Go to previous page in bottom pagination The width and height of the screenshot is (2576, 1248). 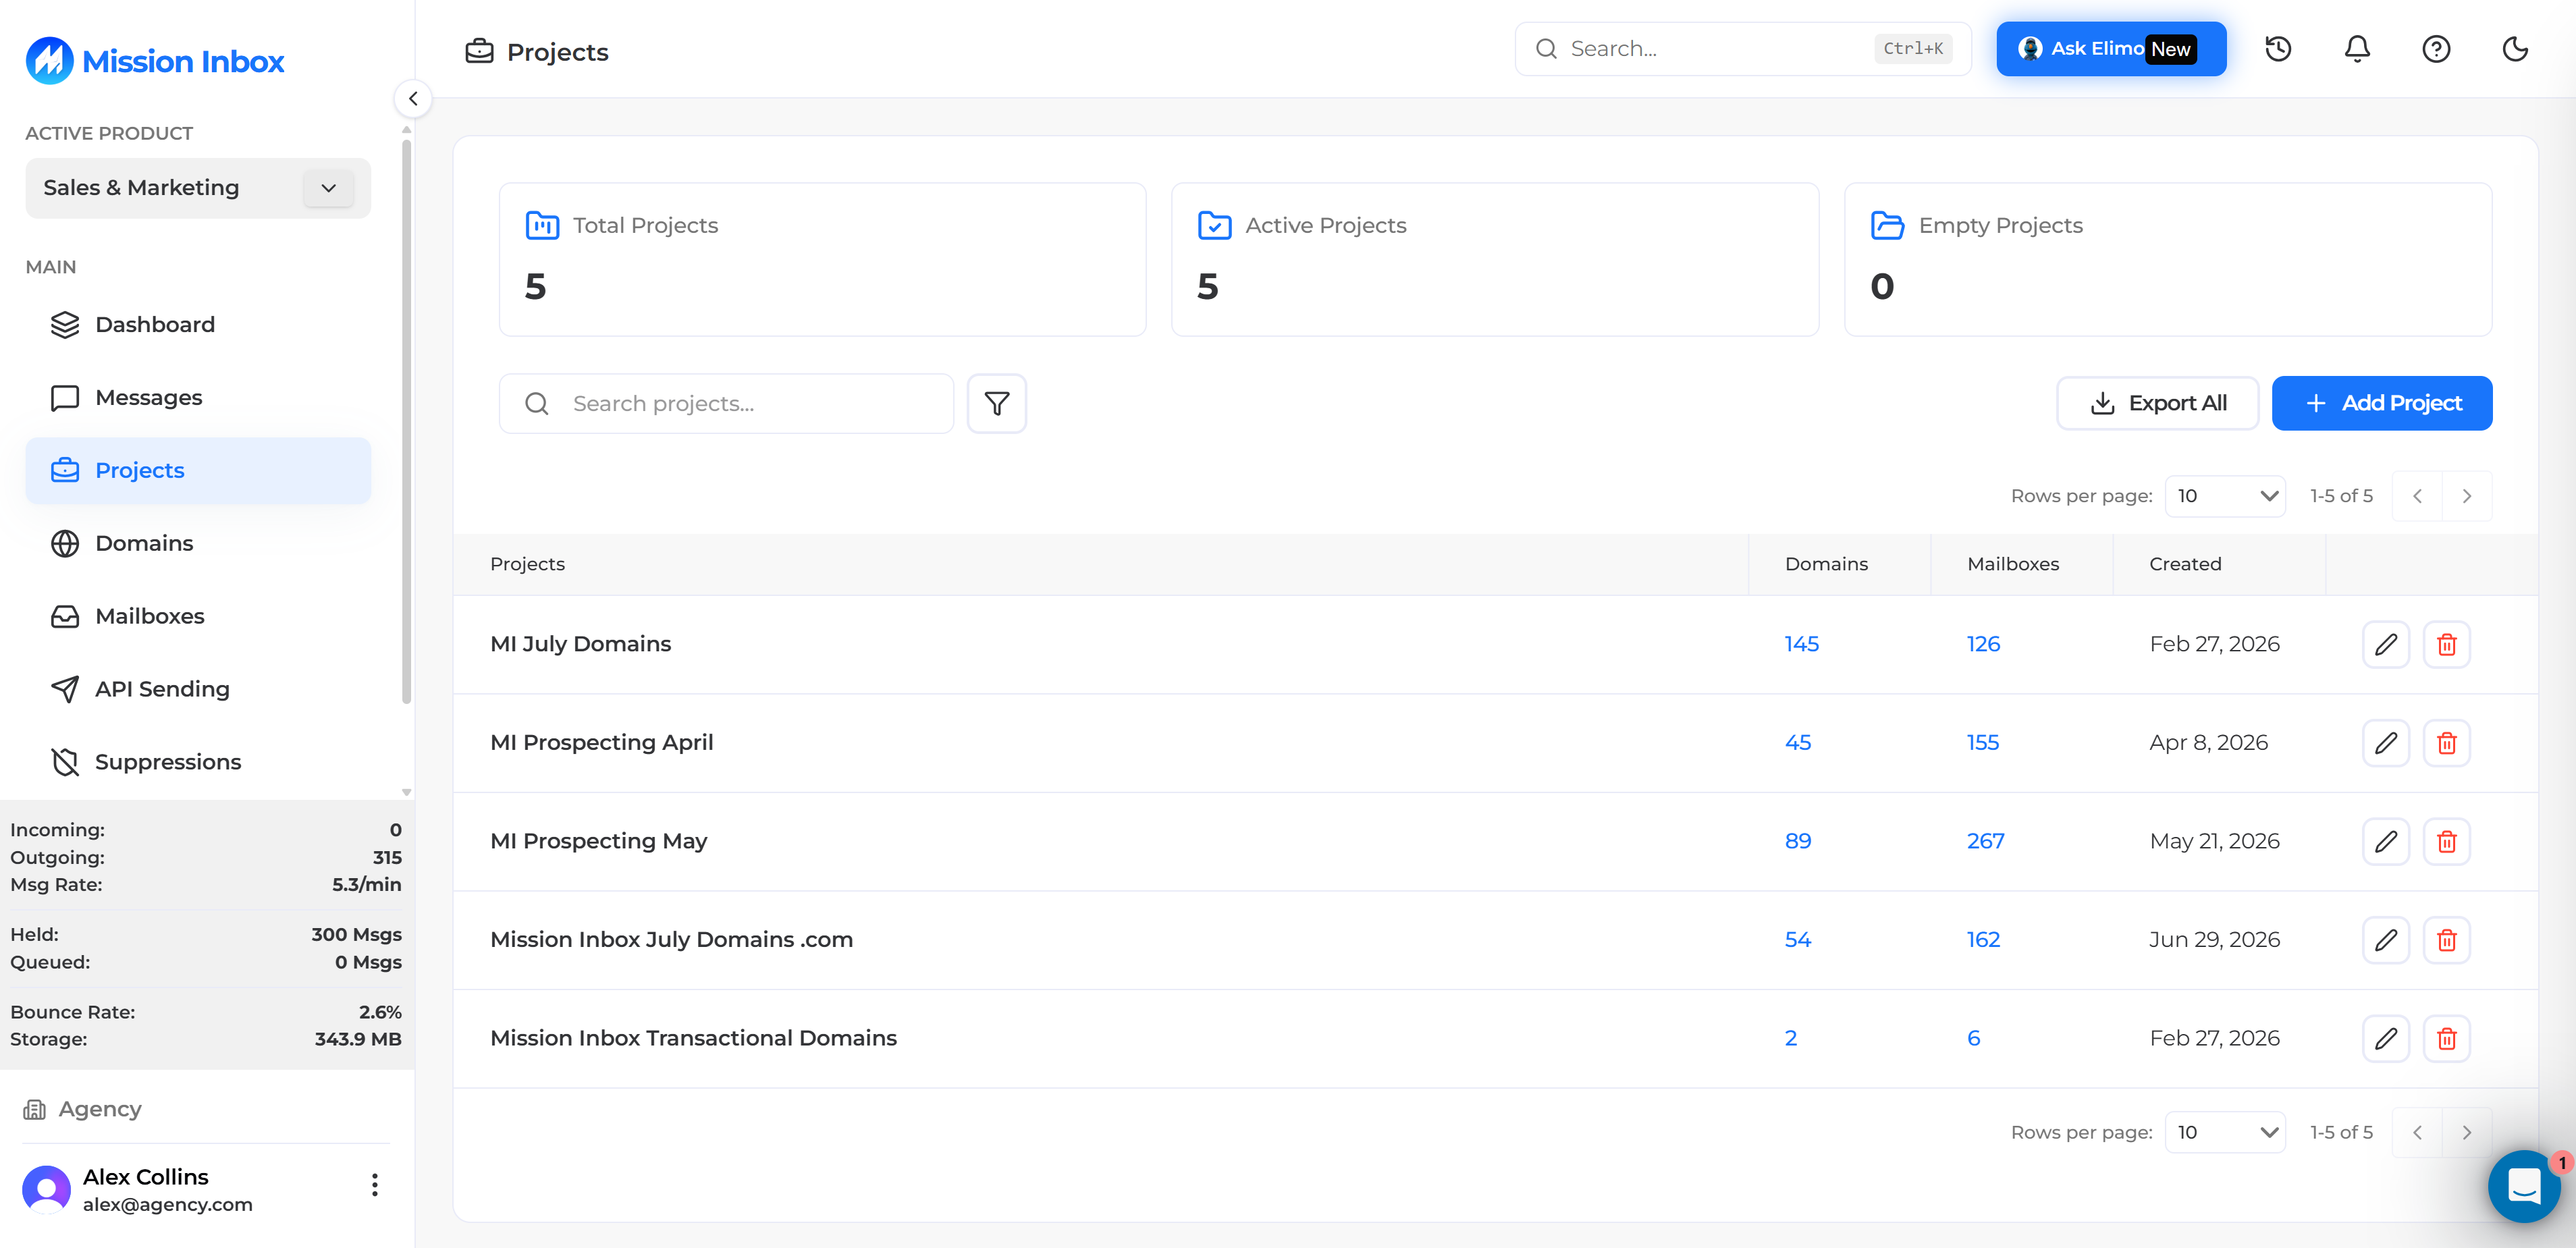click(x=2417, y=1133)
